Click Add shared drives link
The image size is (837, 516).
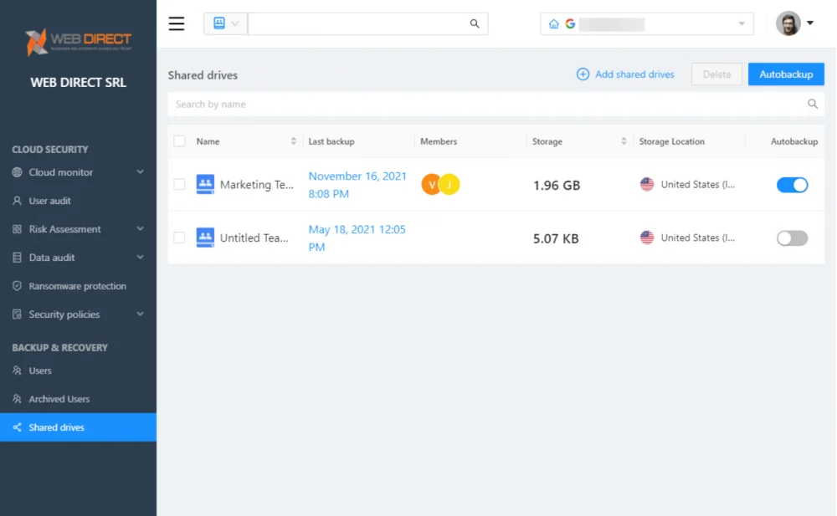click(634, 74)
